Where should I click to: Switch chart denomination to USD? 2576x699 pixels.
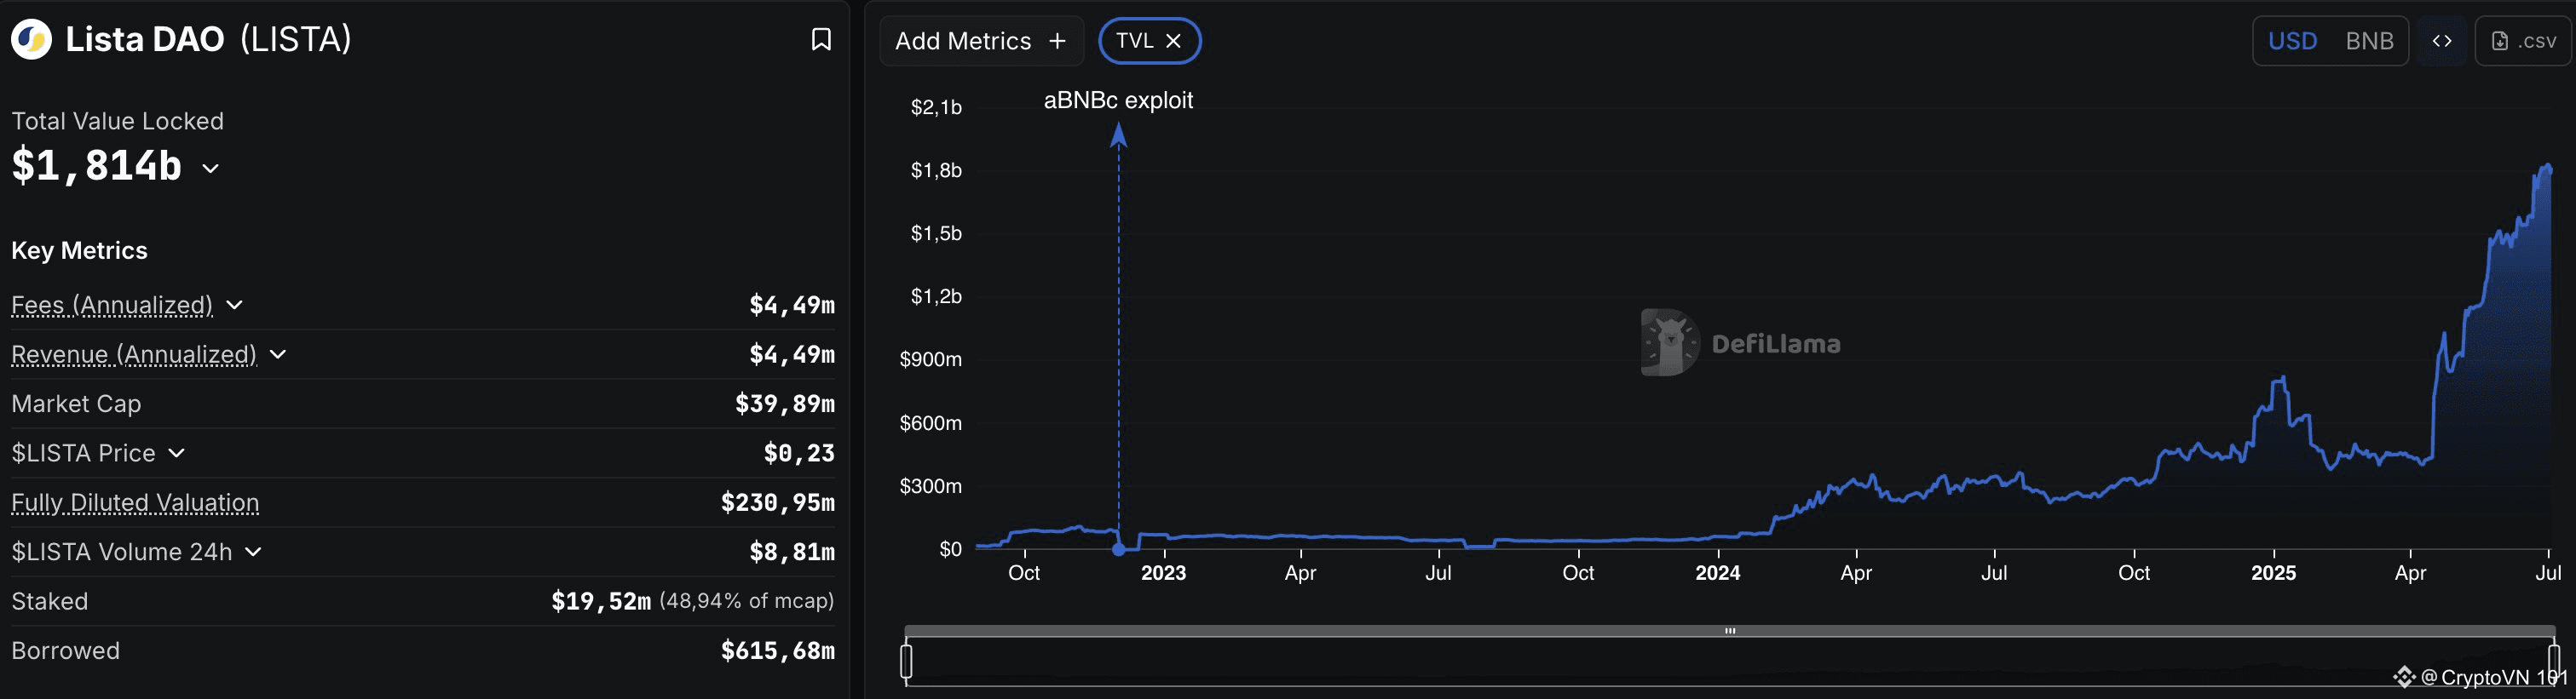click(x=2292, y=41)
